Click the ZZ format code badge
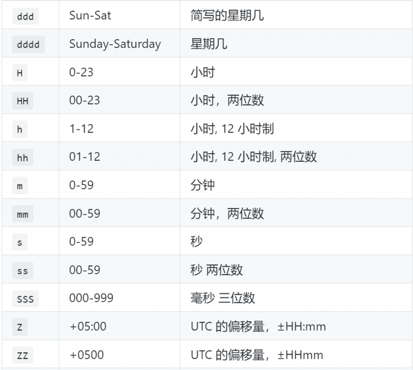413x370 pixels. coord(23,355)
